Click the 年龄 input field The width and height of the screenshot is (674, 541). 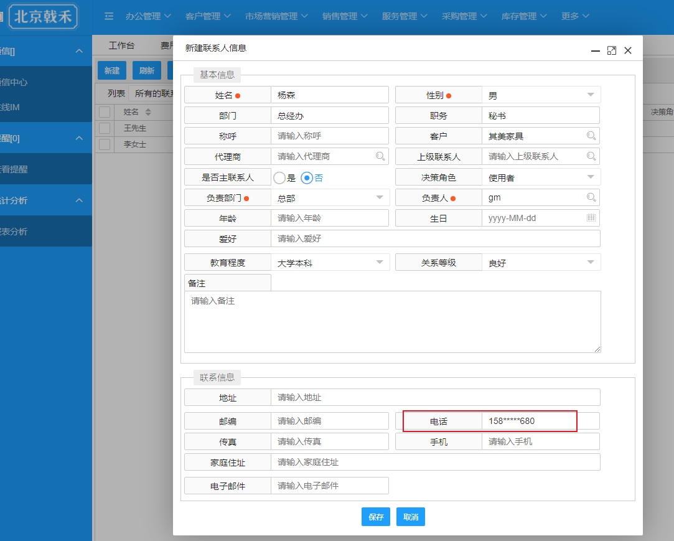[x=330, y=218]
